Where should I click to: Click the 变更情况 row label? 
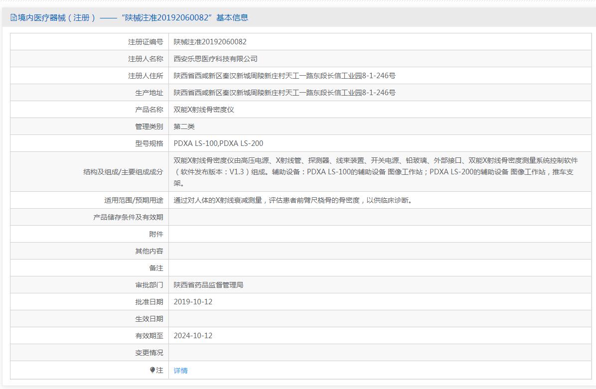point(149,353)
